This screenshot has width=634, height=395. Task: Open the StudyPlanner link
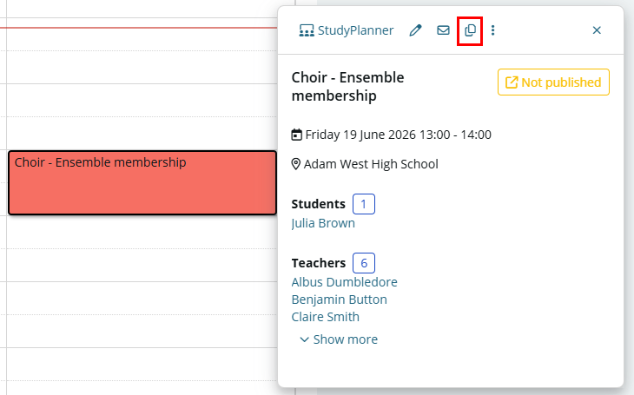tap(347, 30)
